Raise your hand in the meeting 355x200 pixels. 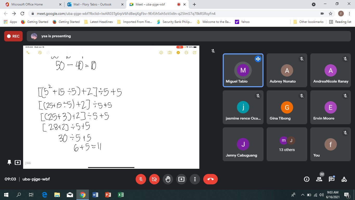(x=168, y=179)
